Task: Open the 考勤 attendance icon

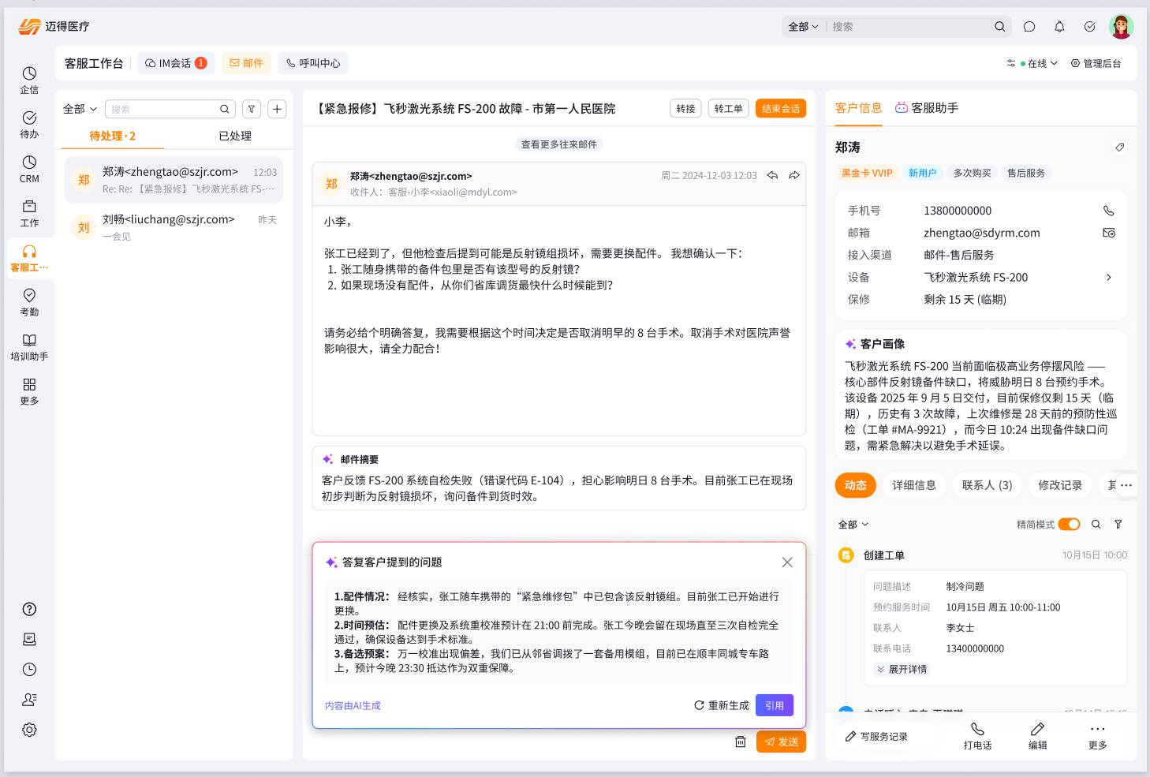Action: coord(29,302)
